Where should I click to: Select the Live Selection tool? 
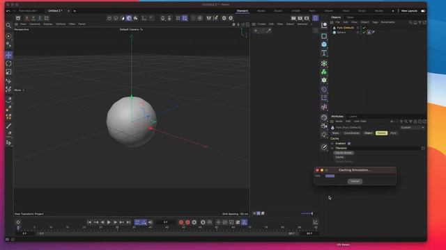[x=8, y=36]
